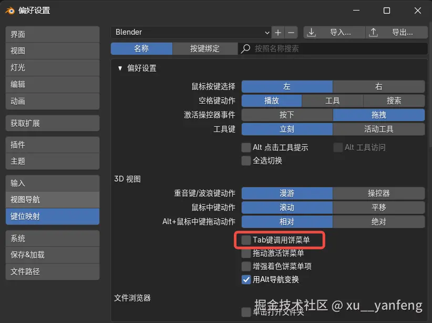The width and height of the screenshot is (432, 323).
Task: Set spacebar action to 工具
Action: click(333, 100)
